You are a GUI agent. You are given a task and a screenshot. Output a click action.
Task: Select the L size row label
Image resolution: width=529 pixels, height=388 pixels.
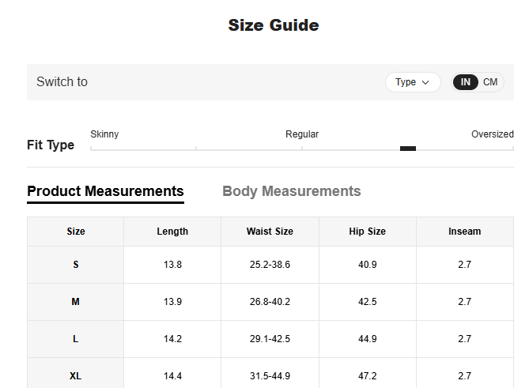(76, 339)
